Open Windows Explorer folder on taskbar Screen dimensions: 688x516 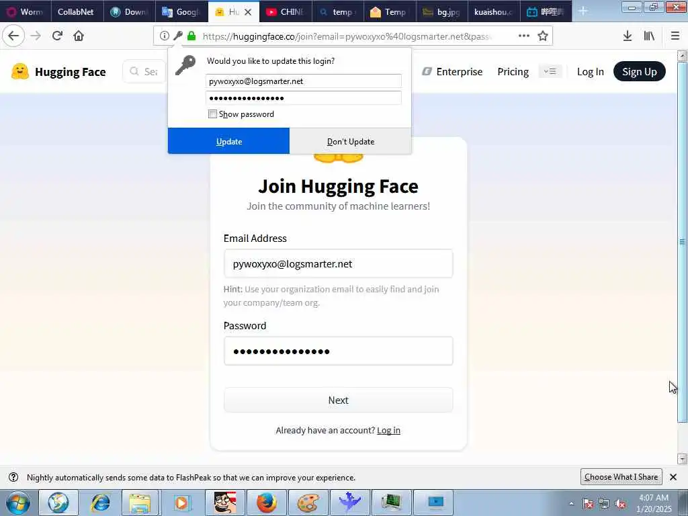pos(140,503)
